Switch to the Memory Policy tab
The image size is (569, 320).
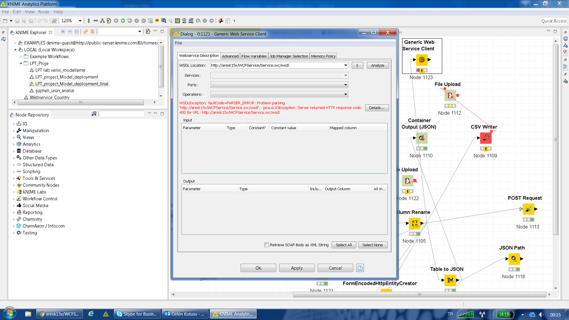coord(323,56)
